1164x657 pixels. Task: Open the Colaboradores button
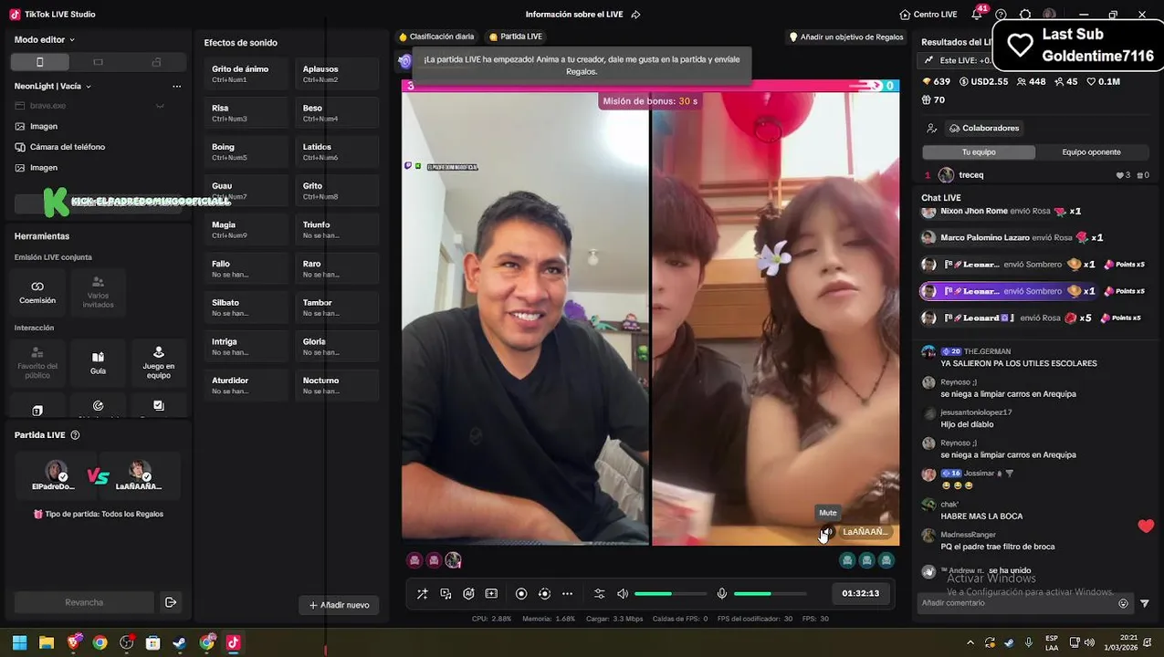984,128
